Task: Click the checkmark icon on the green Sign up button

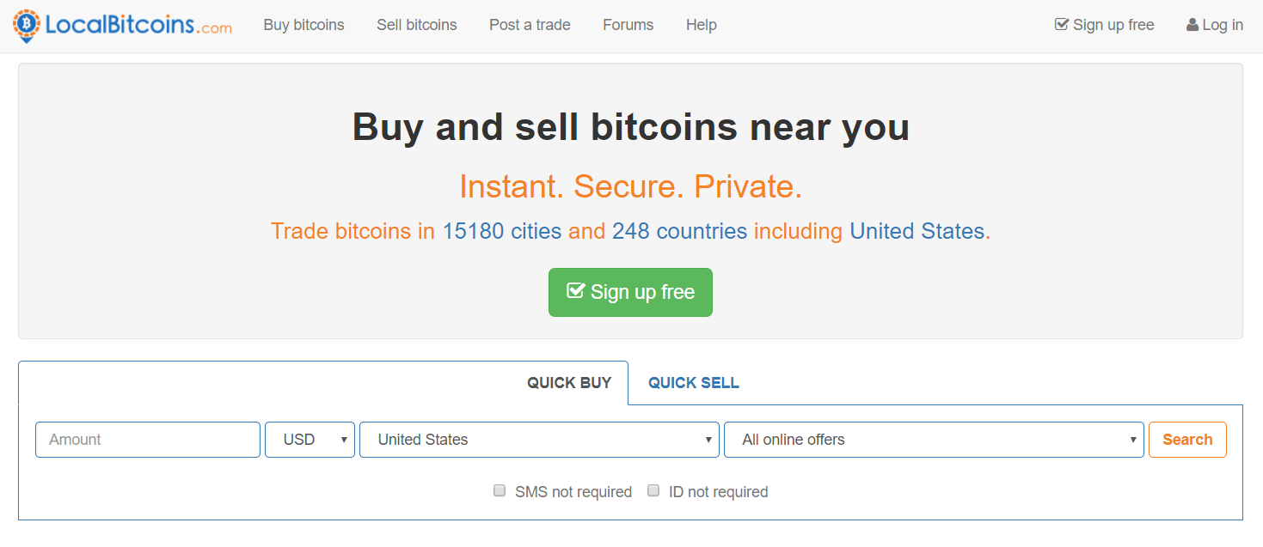Action: point(575,291)
